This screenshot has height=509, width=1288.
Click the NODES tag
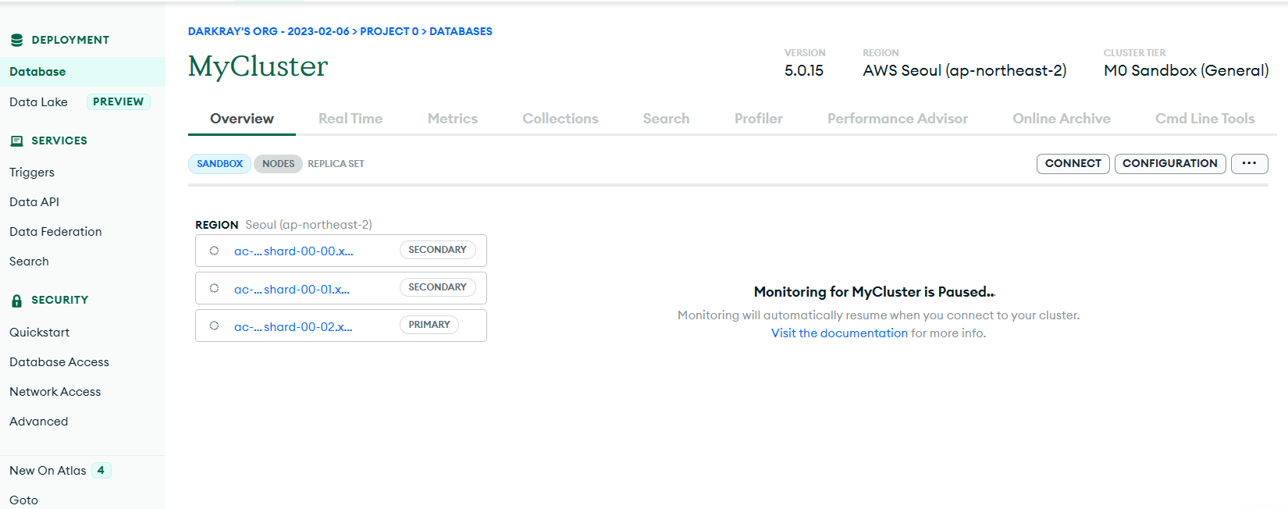278,164
